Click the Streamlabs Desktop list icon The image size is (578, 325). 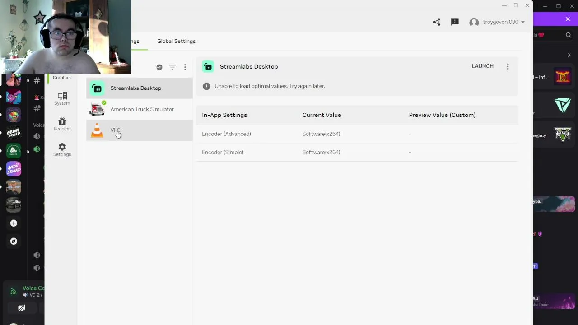(x=97, y=88)
